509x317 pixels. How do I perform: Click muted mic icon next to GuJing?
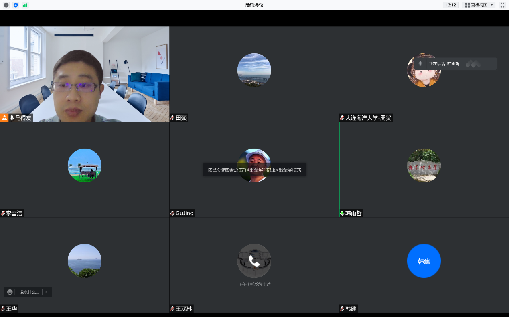coord(172,213)
